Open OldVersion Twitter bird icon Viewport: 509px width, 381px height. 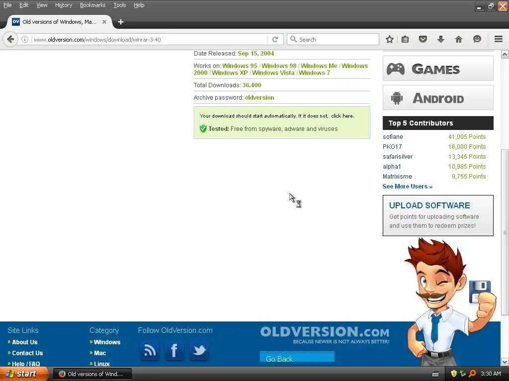point(199,350)
